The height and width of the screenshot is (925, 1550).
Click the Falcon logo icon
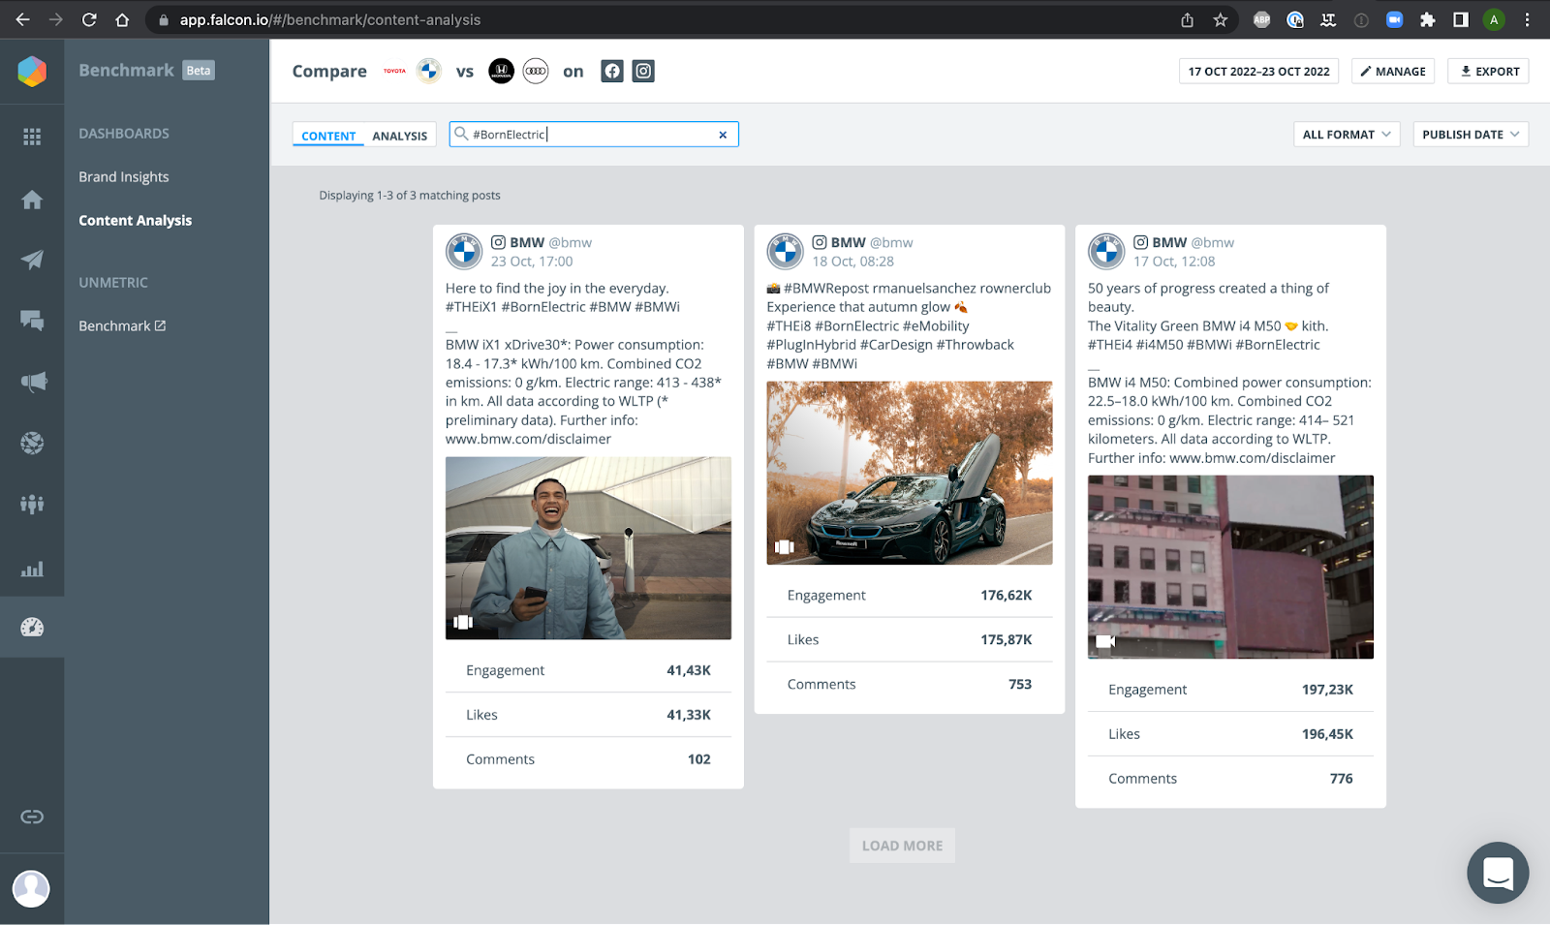[x=32, y=71]
